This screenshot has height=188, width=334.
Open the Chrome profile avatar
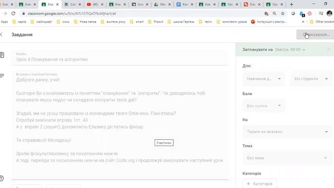tap(329, 14)
